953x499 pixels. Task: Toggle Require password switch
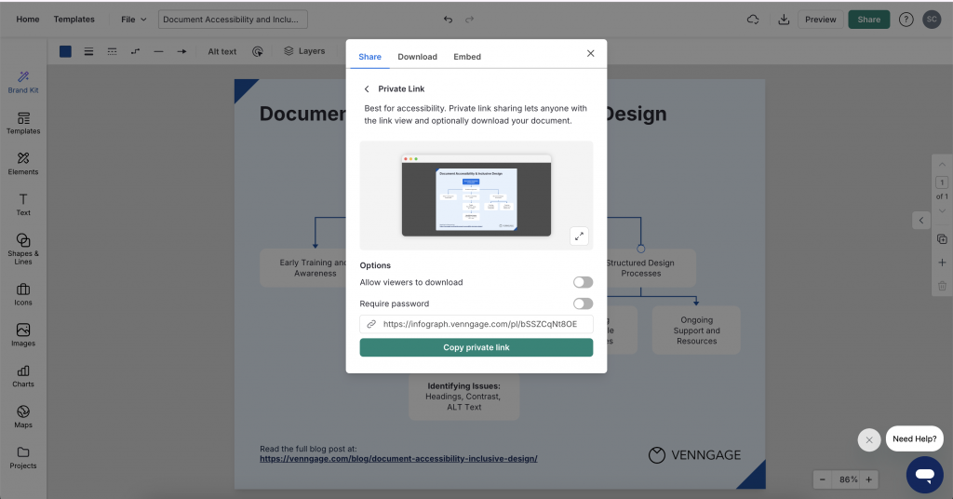583,303
